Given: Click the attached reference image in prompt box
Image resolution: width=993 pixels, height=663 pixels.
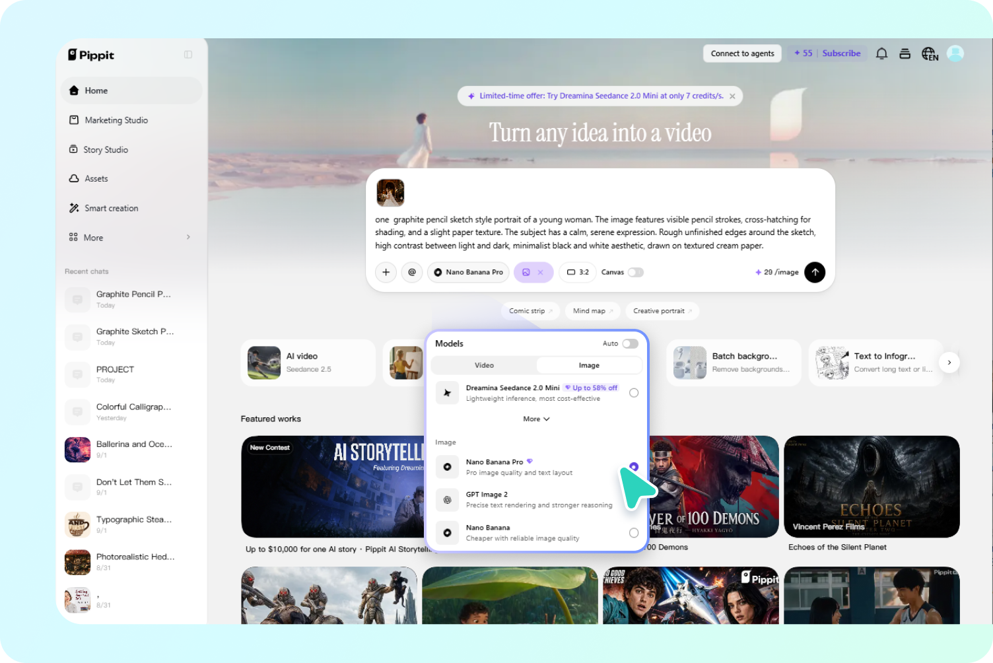Looking at the screenshot, I should tap(390, 193).
